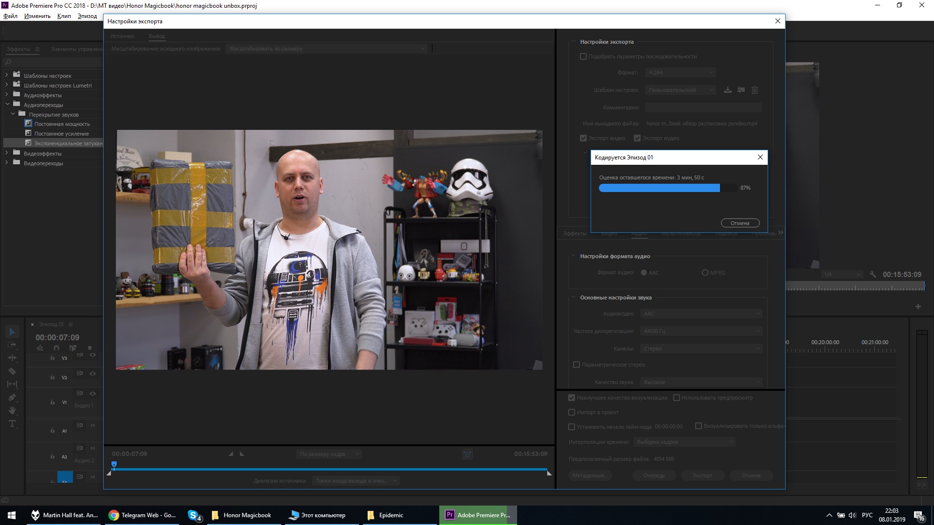Screen dimensions: 934x525
Task: Select the MPEG audio format radio
Action: click(x=705, y=273)
